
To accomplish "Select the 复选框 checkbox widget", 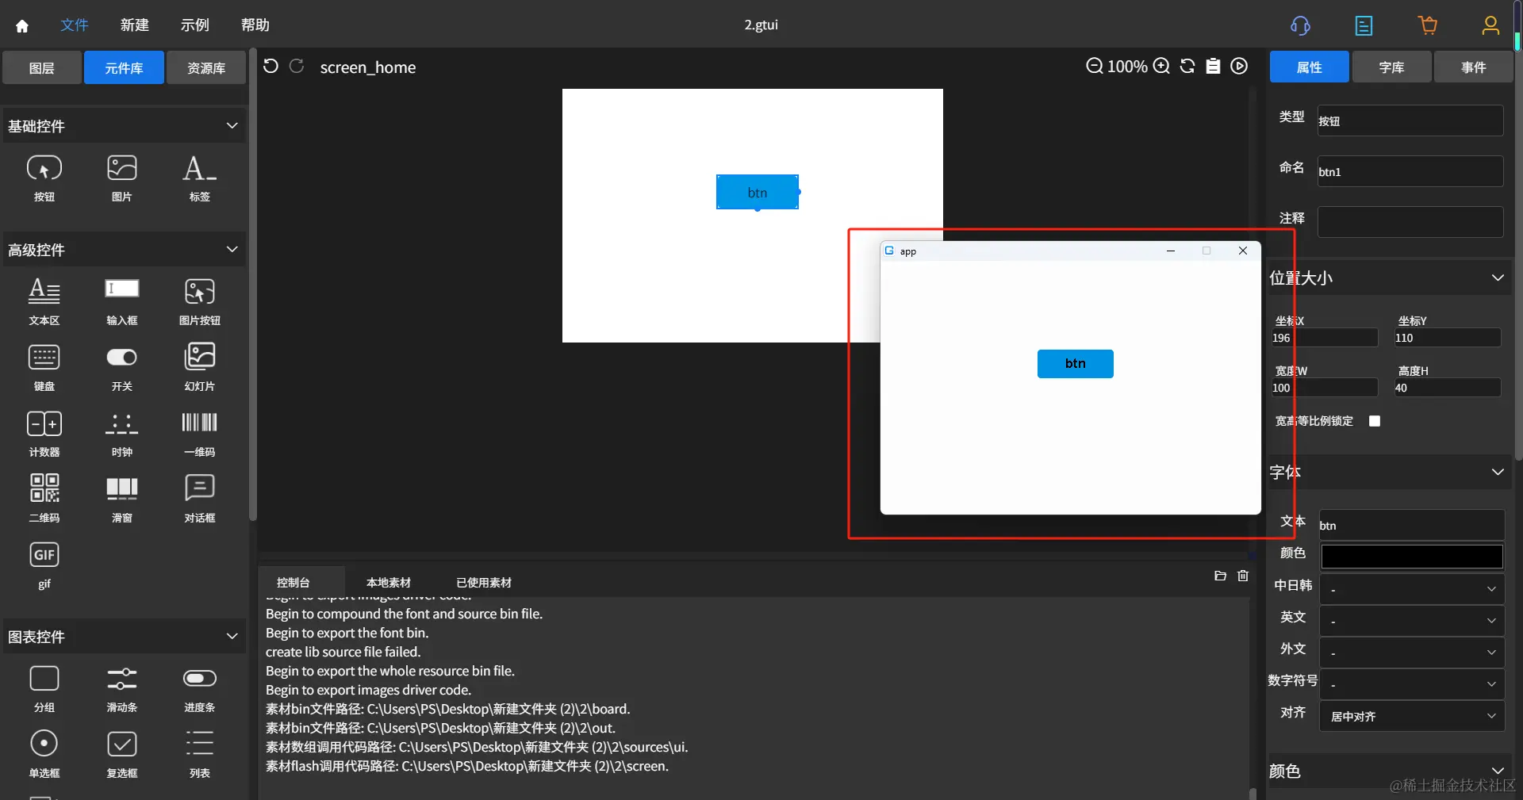I will [122, 755].
